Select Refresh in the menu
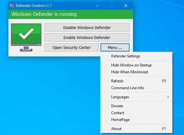The image size is (184, 135). pyautogui.click(x=136, y=81)
